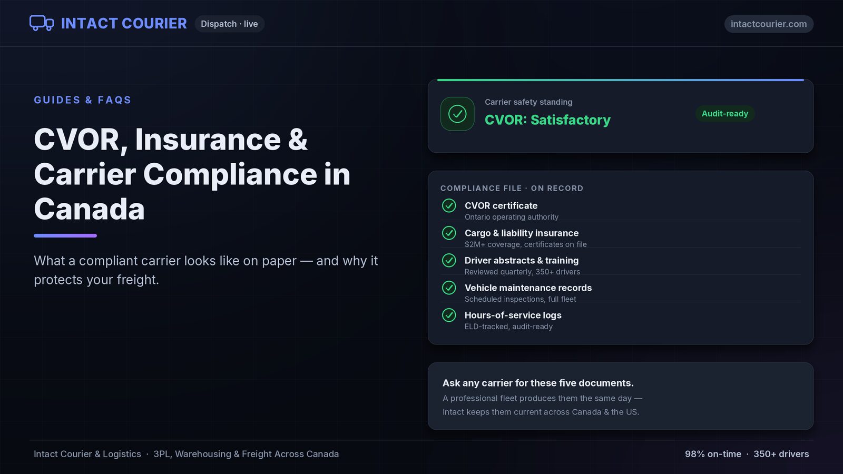Click the Driver abstracts & training title

pyautogui.click(x=522, y=261)
